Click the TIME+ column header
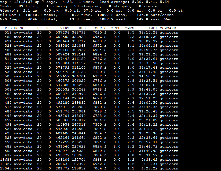 pos(152,28)
